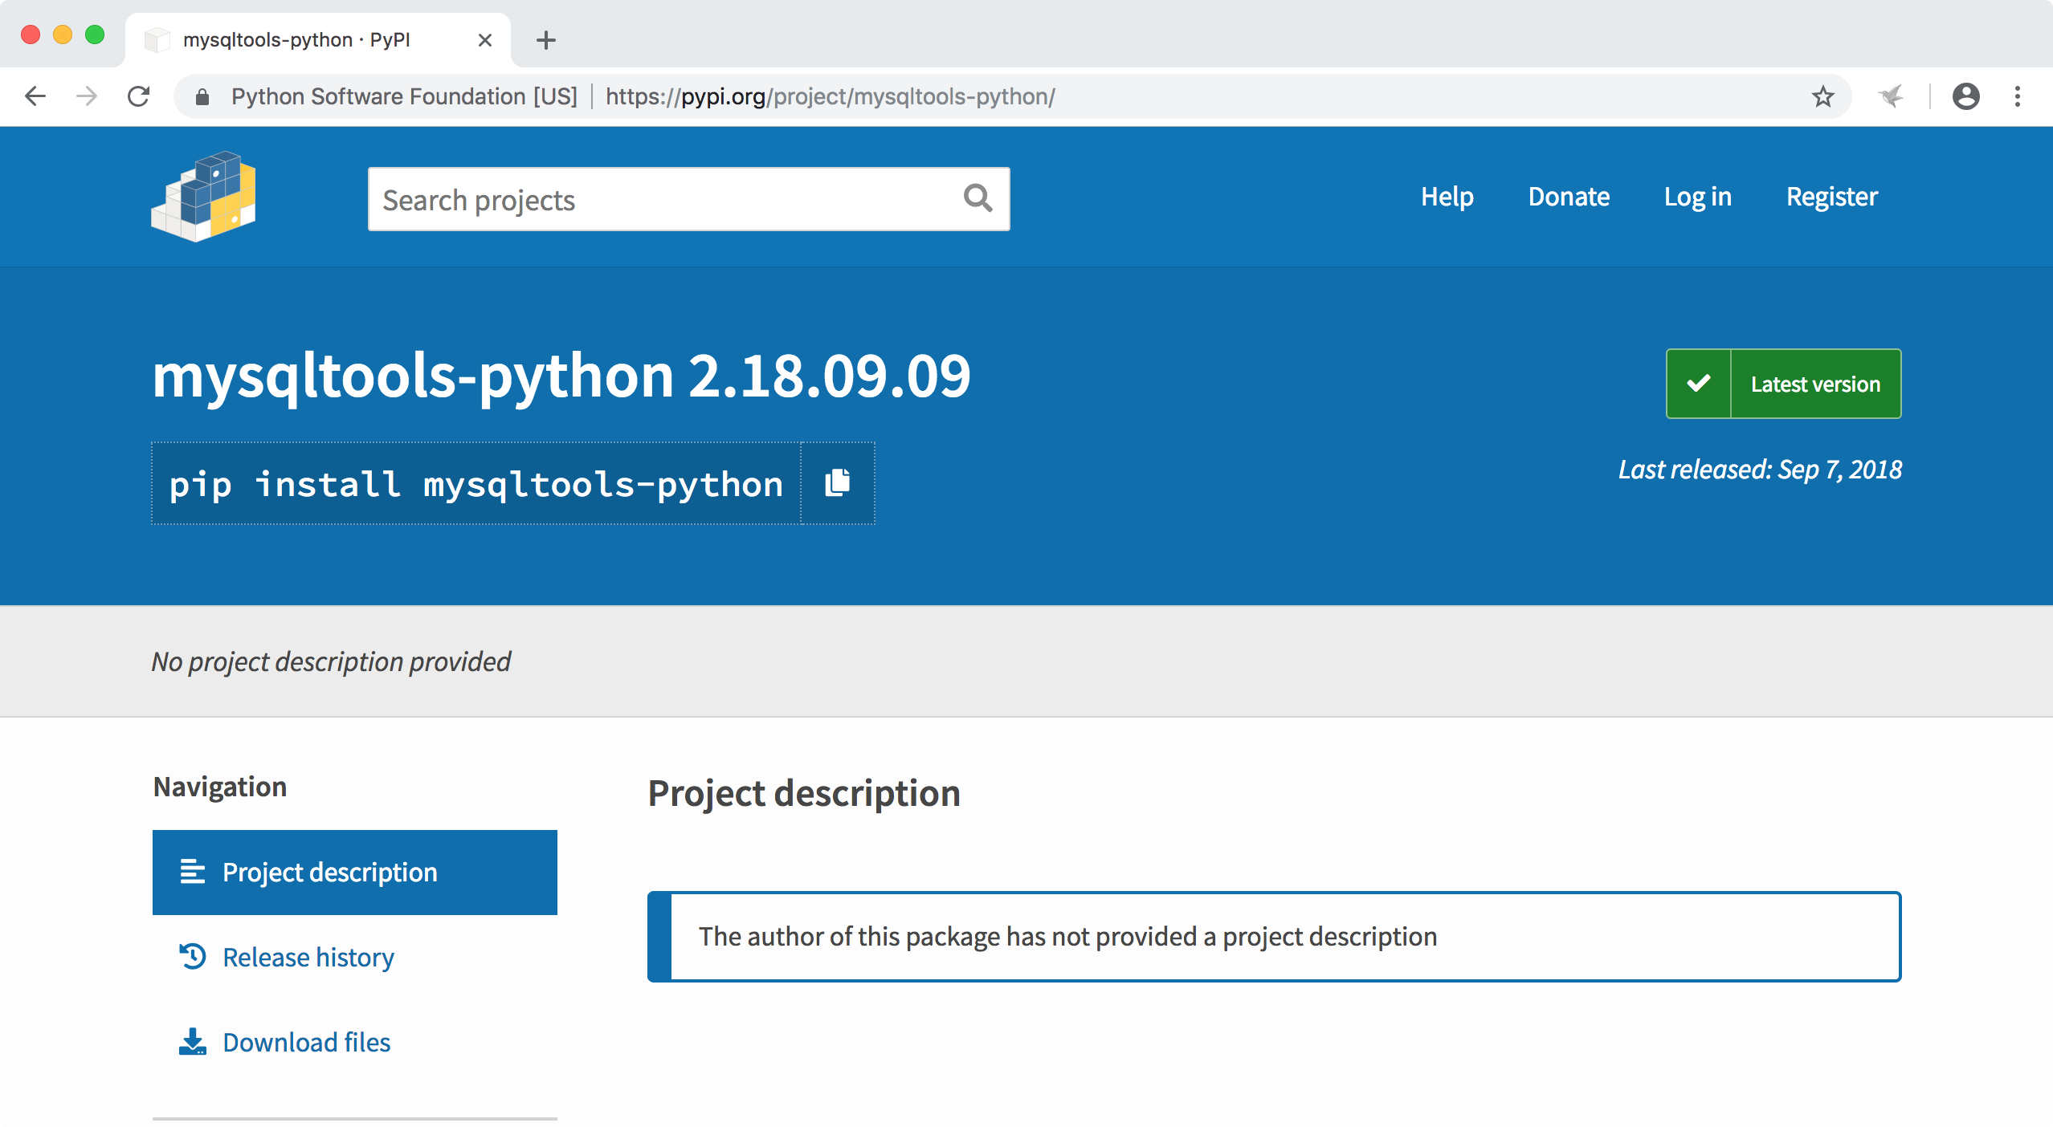Image resolution: width=2053 pixels, height=1127 pixels.
Task: Click the search magnifier icon
Action: point(978,198)
